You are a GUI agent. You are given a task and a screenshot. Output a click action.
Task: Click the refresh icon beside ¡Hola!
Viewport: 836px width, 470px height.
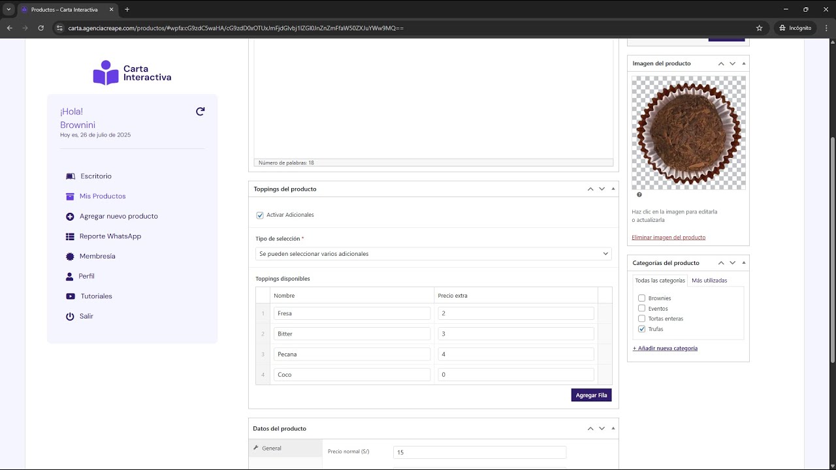coord(200,112)
